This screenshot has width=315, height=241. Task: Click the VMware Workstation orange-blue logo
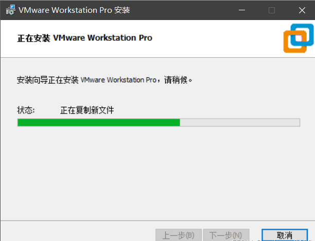(x=299, y=39)
